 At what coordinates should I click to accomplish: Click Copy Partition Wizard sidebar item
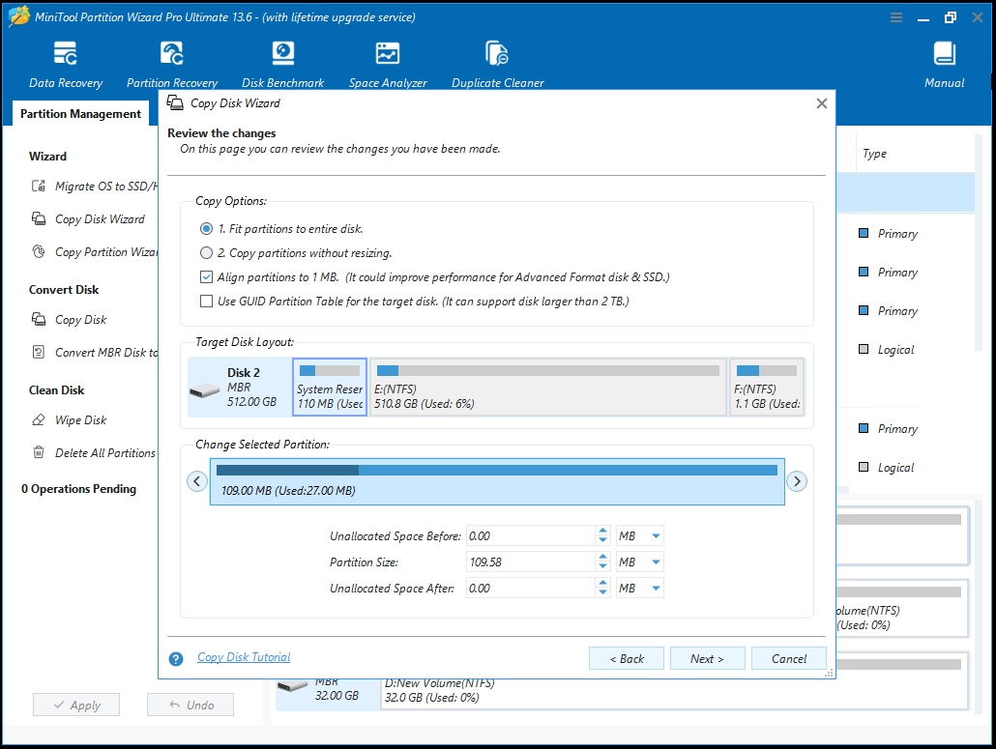coord(94,252)
